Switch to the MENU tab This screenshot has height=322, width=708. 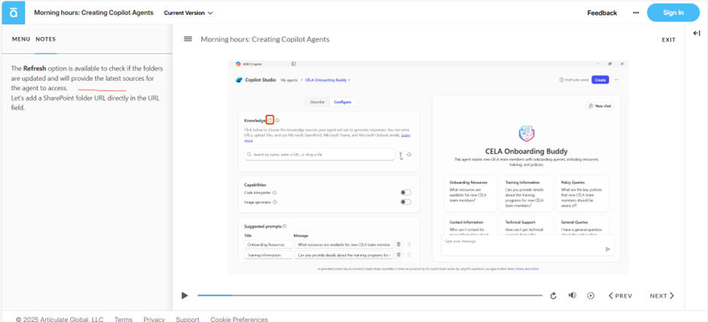tap(21, 39)
